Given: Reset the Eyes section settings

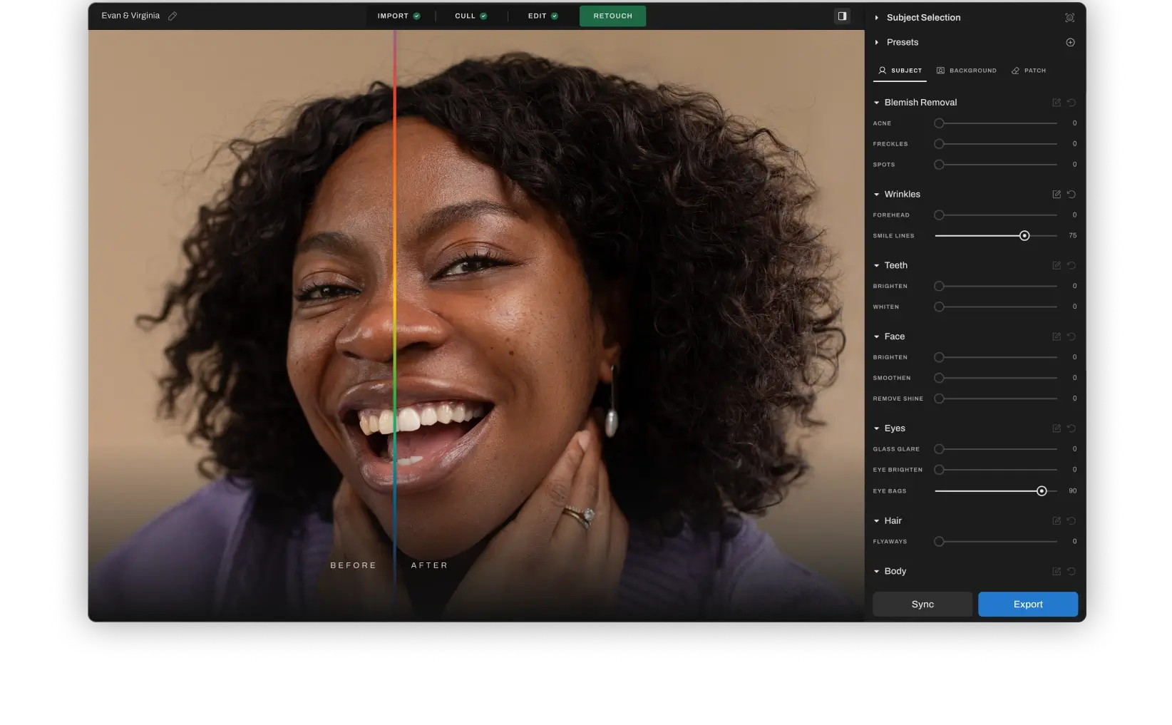Looking at the screenshot, I should point(1071,428).
